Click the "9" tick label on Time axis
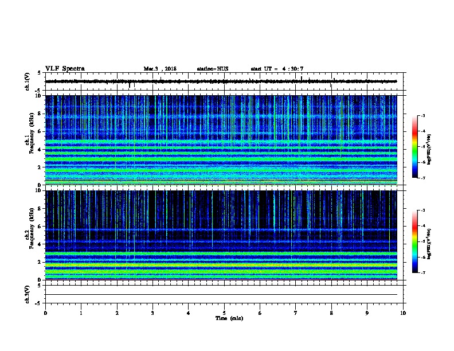 pos(367,313)
